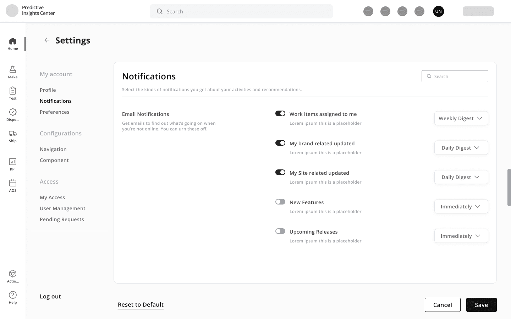The width and height of the screenshot is (511, 319).
Task: Click Log out
Action: pos(50,297)
